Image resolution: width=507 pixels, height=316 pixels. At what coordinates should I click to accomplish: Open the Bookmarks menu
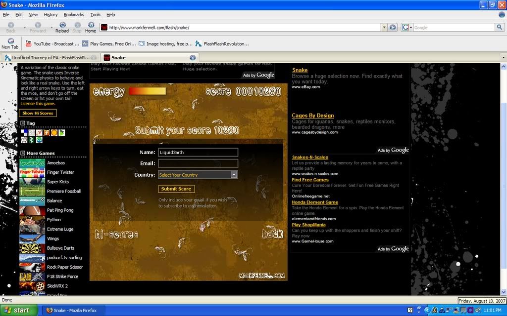(74, 15)
